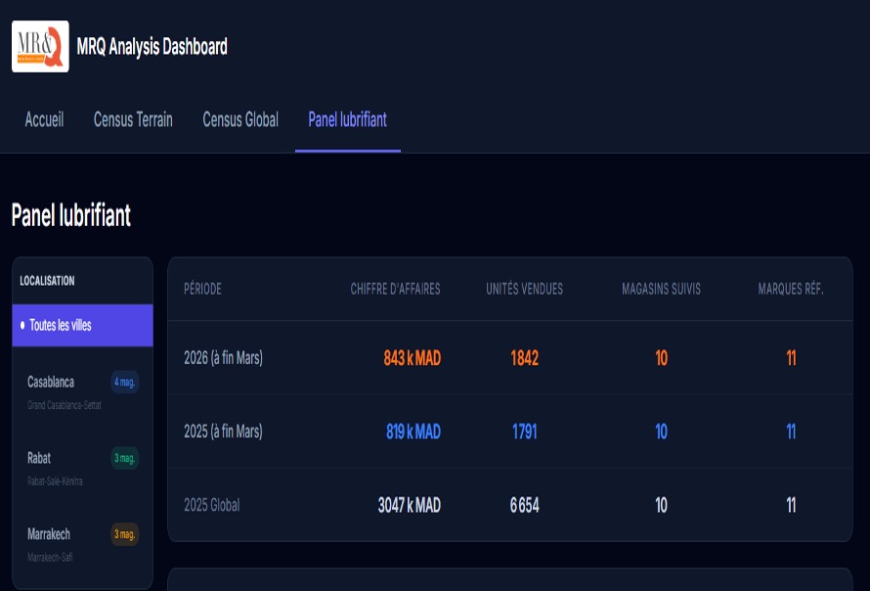Click the bullet dot beside Toutes les villes

[x=22, y=325]
